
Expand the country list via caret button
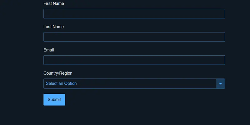coord(220,83)
